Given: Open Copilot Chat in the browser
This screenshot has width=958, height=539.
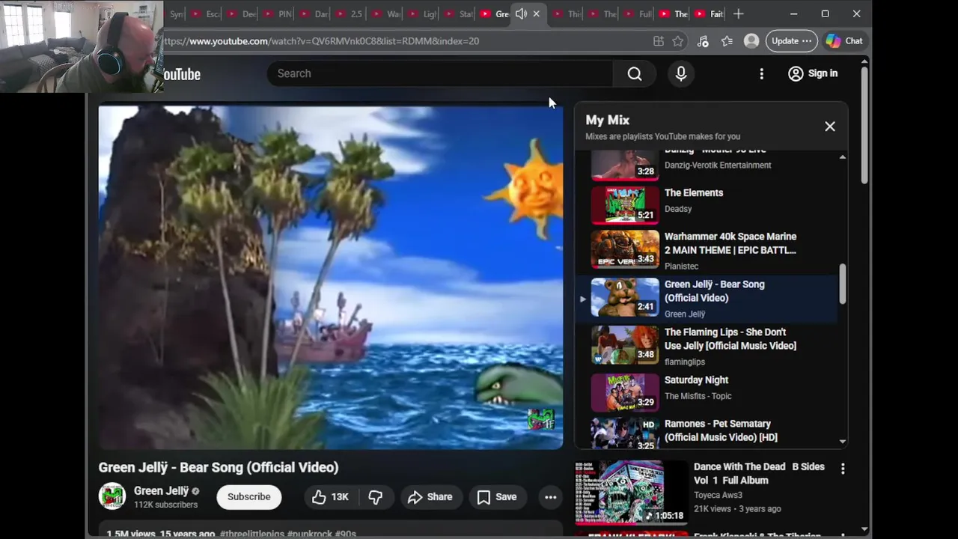Looking at the screenshot, I should pyautogui.click(x=845, y=41).
